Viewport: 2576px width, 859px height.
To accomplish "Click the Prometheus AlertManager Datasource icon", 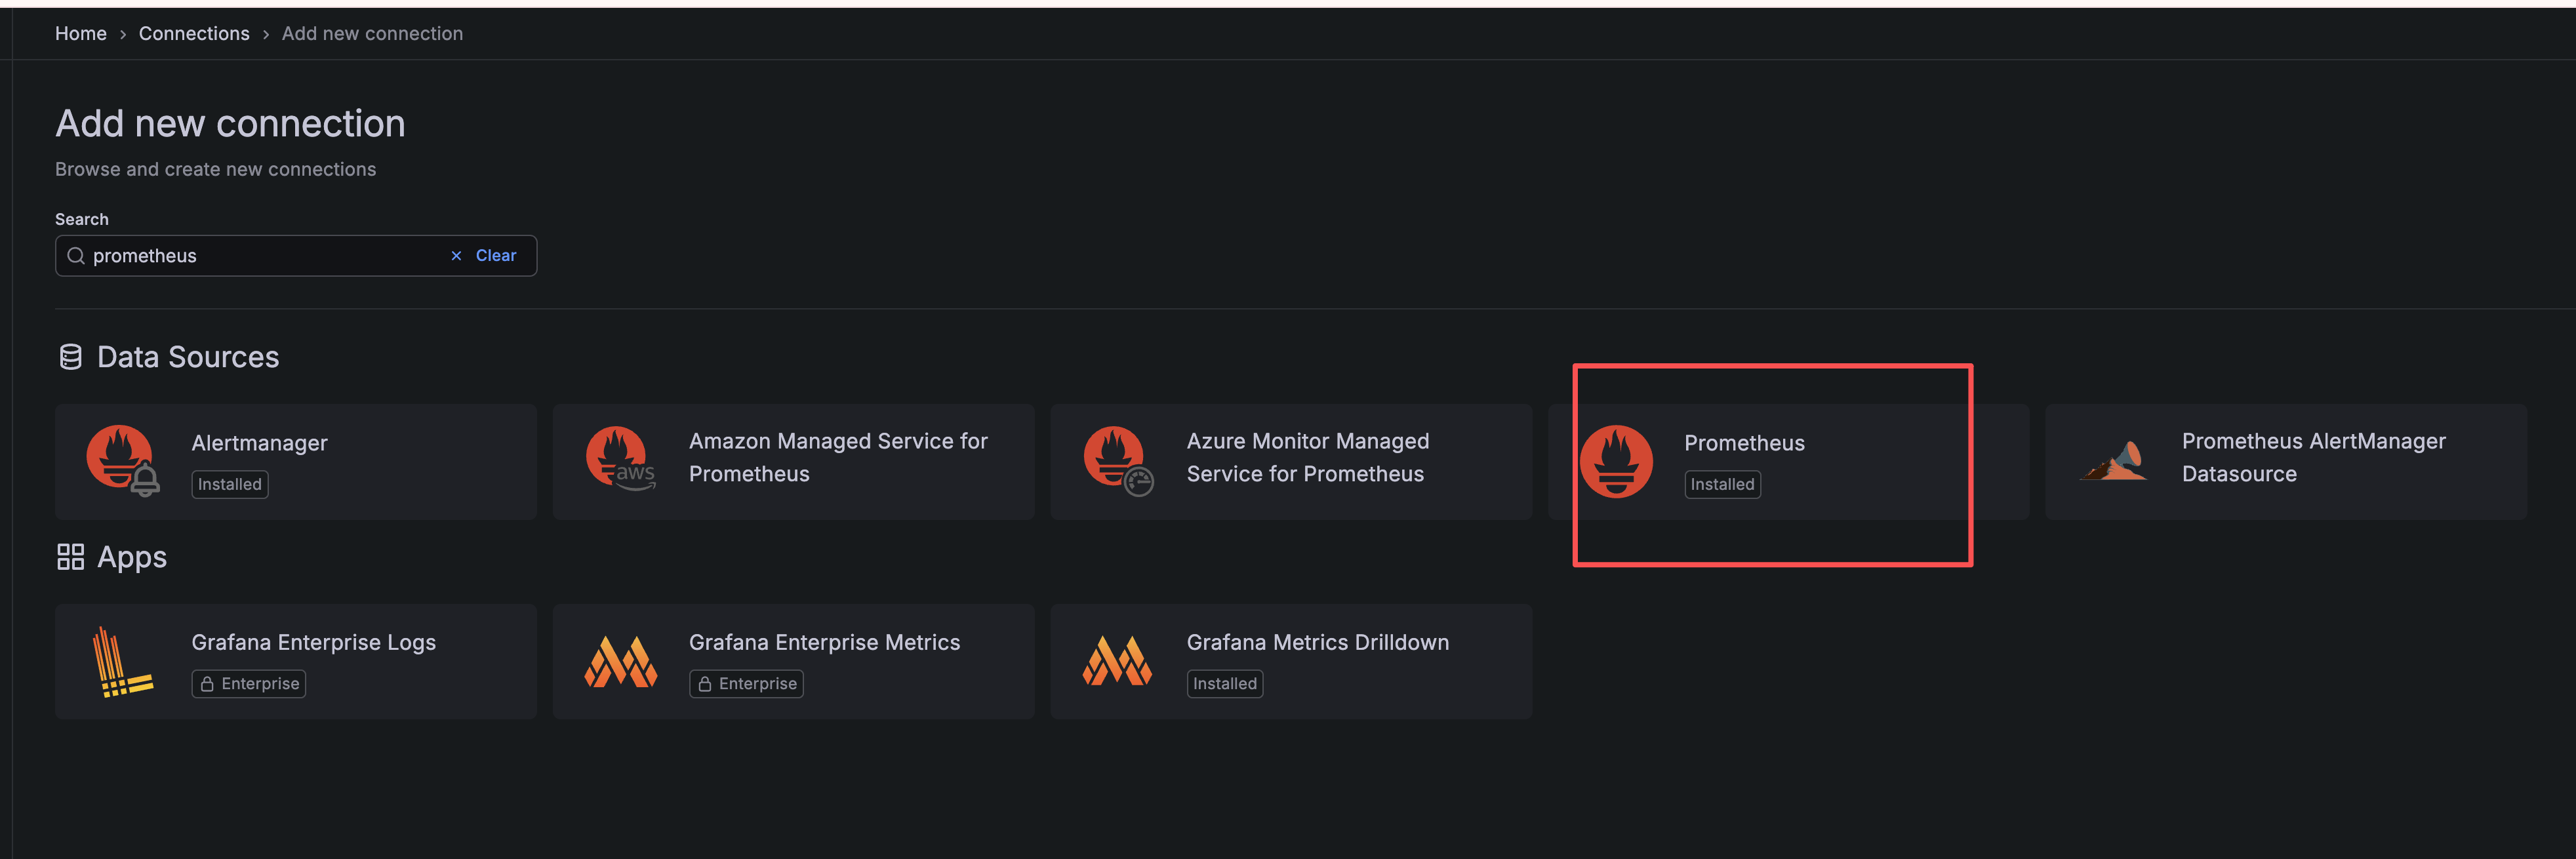I will 2113,461.
